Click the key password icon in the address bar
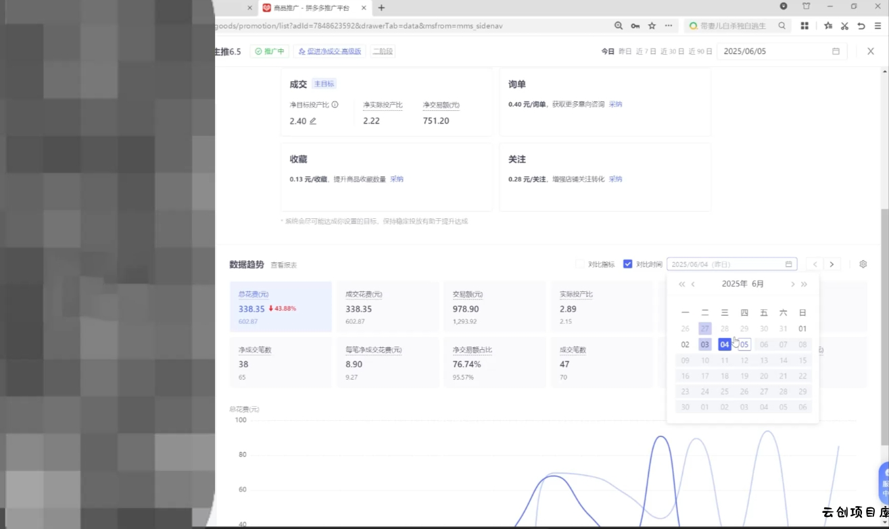Image resolution: width=889 pixels, height=529 pixels. tap(635, 26)
